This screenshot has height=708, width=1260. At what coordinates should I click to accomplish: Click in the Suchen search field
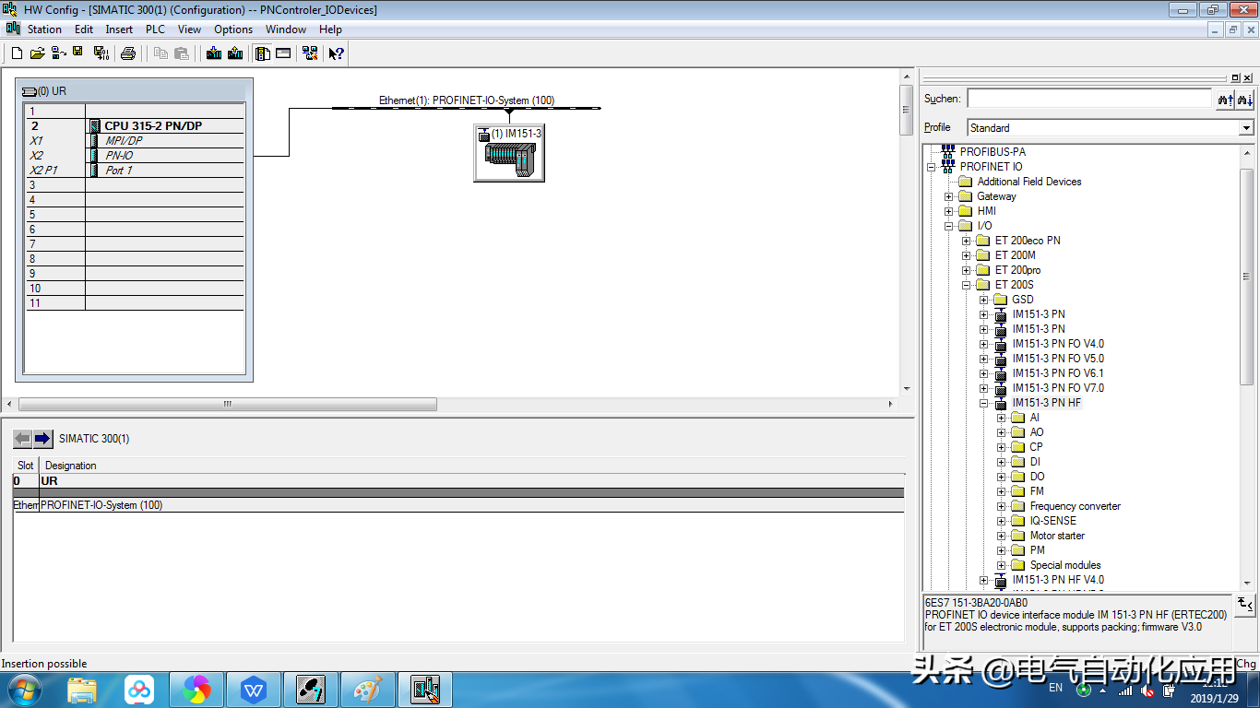[1088, 99]
